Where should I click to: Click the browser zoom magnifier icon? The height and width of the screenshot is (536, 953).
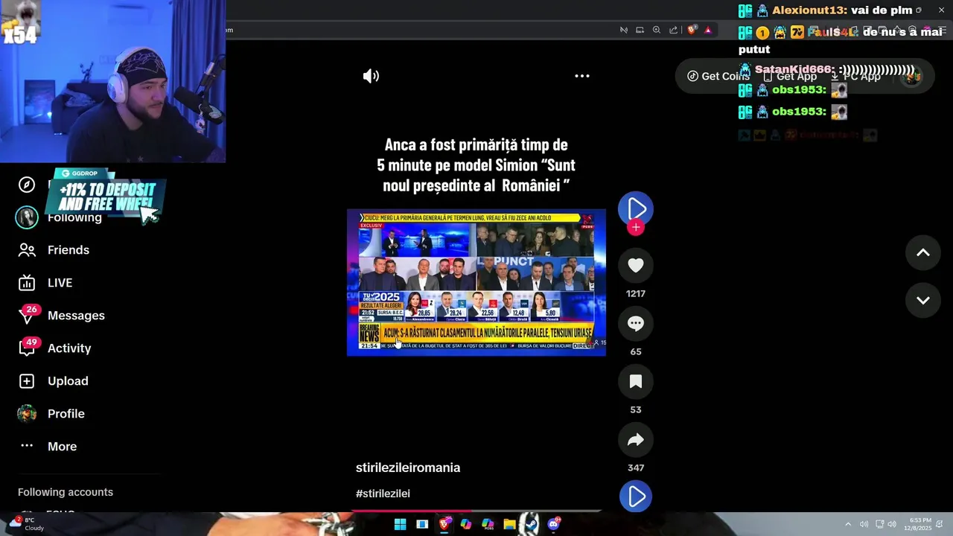tap(657, 30)
